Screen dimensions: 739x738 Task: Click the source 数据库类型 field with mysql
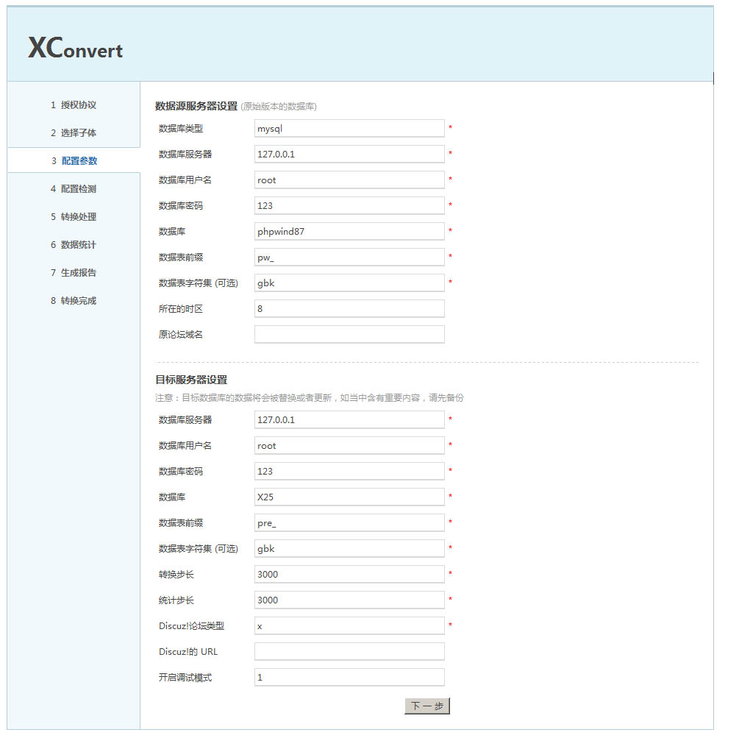[349, 129]
